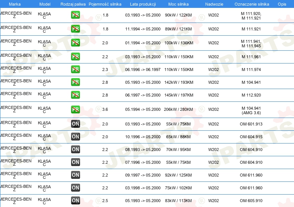Click petrol icon in 142kW / 193KM row
294x207 pixels.
coord(75,82)
